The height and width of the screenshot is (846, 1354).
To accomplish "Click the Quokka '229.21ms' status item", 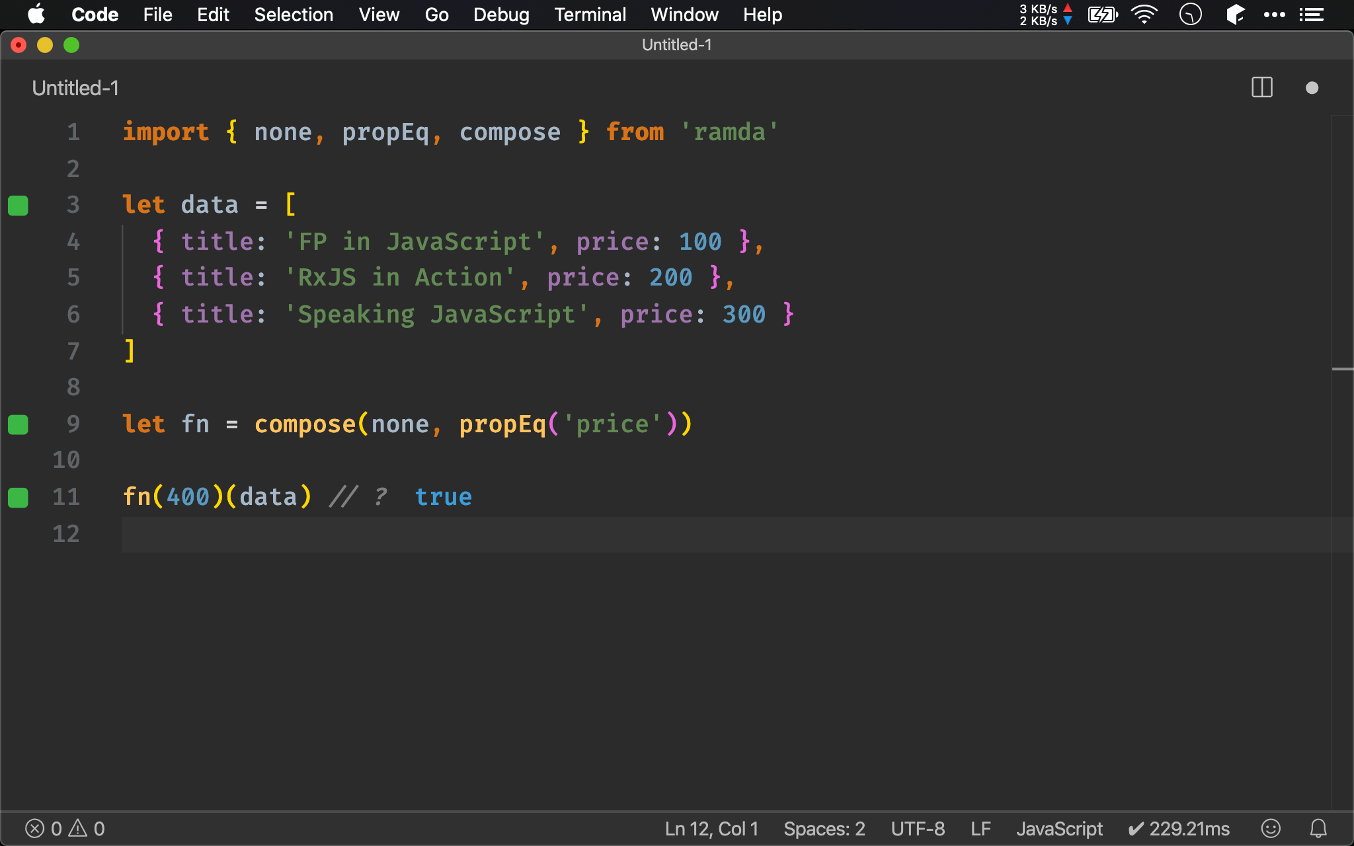I will [x=1179, y=829].
